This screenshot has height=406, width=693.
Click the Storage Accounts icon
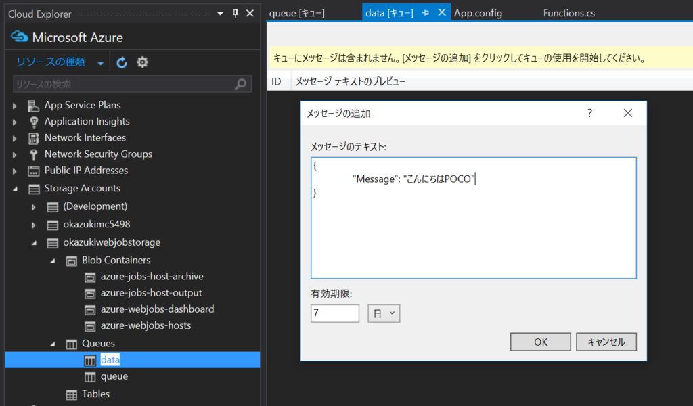click(x=34, y=189)
